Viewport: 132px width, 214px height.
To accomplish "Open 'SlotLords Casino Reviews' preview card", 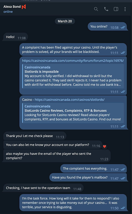I will (73, 113).
